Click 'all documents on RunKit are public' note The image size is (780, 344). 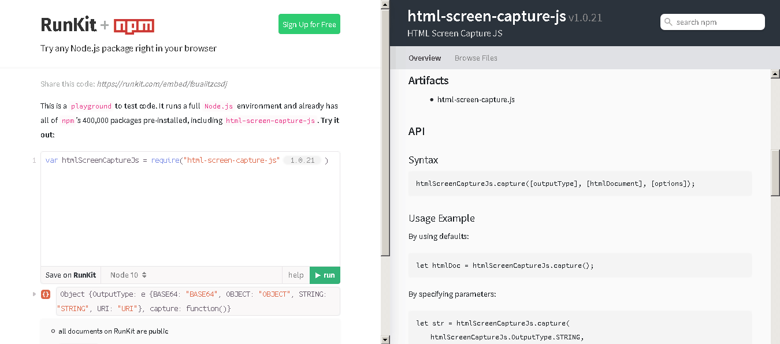(113, 331)
